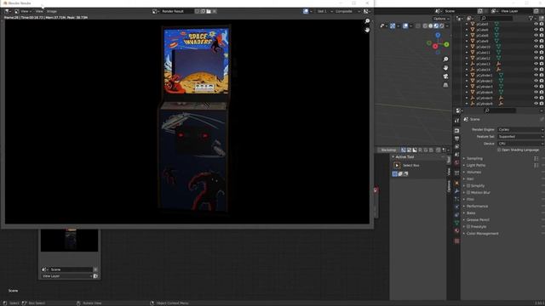
Task: Enable Open Shading Language checkbox
Action: pyautogui.click(x=499, y=150)
